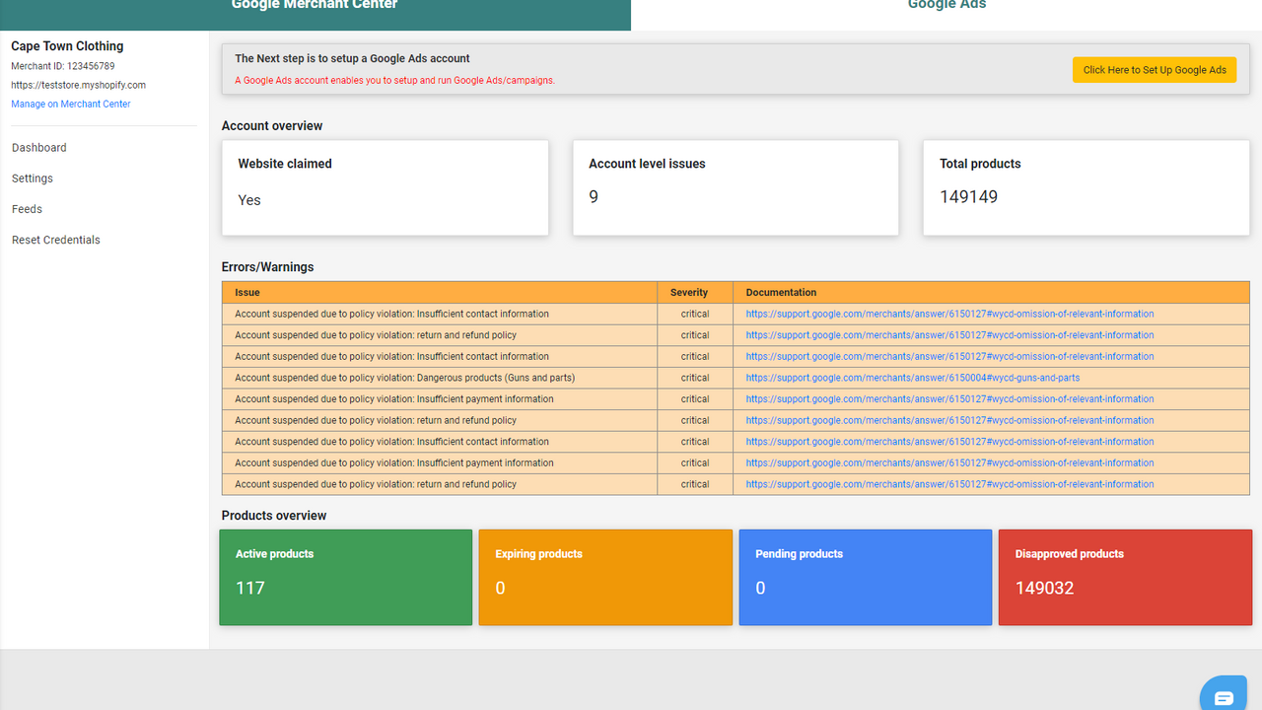Open the guns-and-parts documentation link
The height and width of the screenshot is (710, 1262).
pyautogui.click(x=912, y=378)
